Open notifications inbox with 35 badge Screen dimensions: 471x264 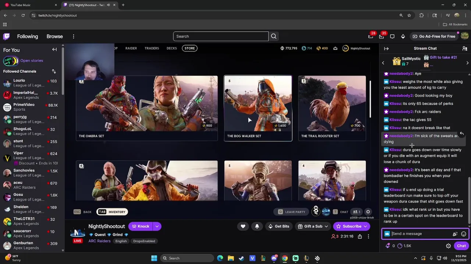[x=381, y=36]
